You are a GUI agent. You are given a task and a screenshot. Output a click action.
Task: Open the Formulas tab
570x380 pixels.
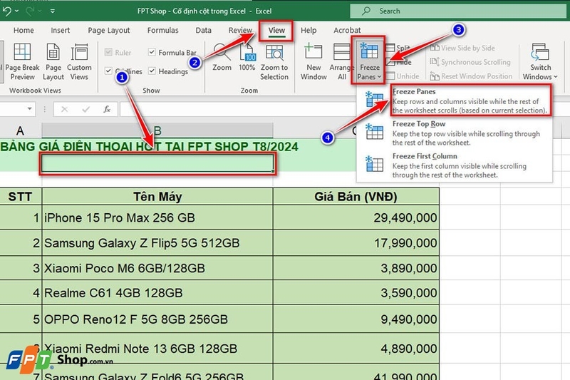pyautogui.click(x=163, y=30)
